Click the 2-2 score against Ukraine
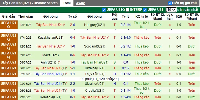200x100 pixels. coord(72,84)
